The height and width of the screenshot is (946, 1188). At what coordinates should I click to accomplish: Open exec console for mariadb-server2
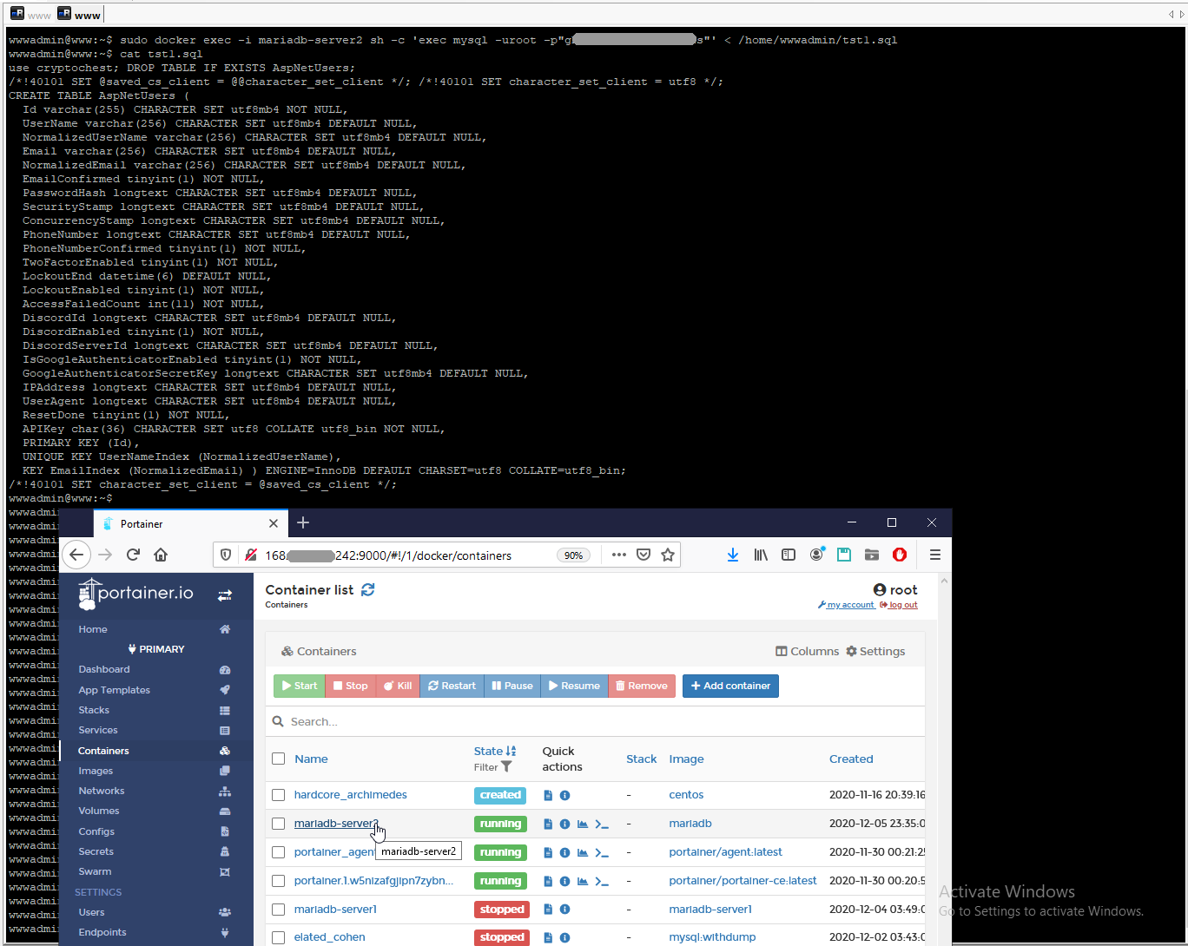click(602, 824)
